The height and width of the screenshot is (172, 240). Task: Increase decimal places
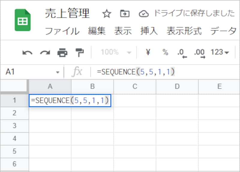click(x=199, y=53)
